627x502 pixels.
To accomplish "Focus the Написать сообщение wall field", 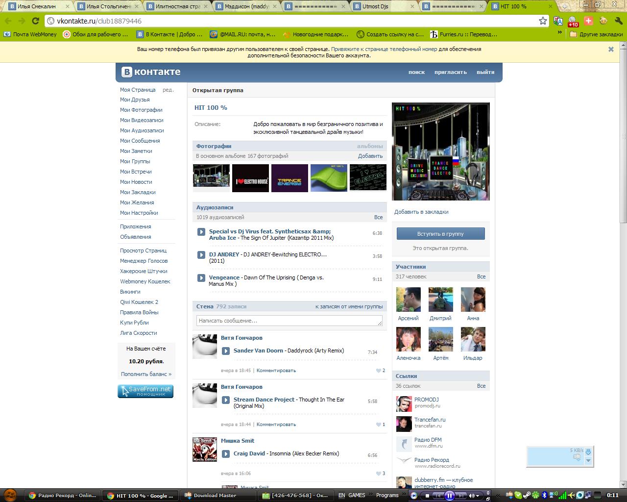I will 289,321.
